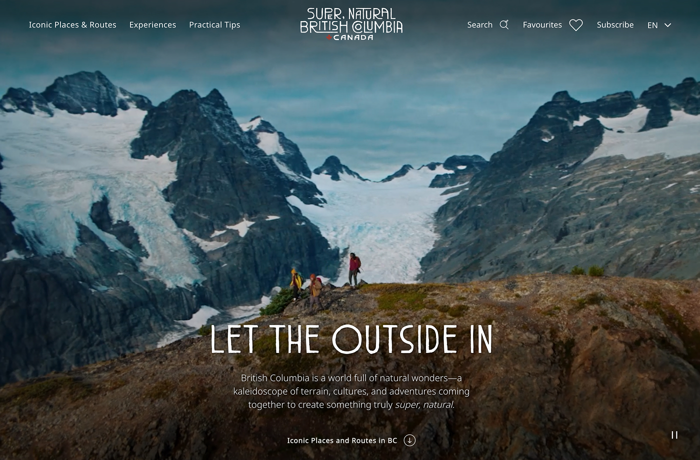Image resolution: width=700 pixels, height=460 pixels.
Task: Open the Experiences menu
Action: (152, 24)
